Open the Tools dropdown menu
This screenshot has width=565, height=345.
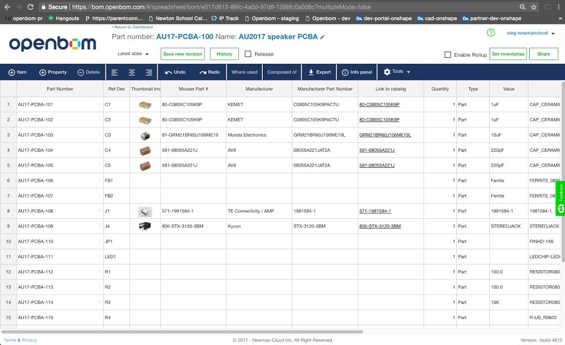click(x=397, y=72)
